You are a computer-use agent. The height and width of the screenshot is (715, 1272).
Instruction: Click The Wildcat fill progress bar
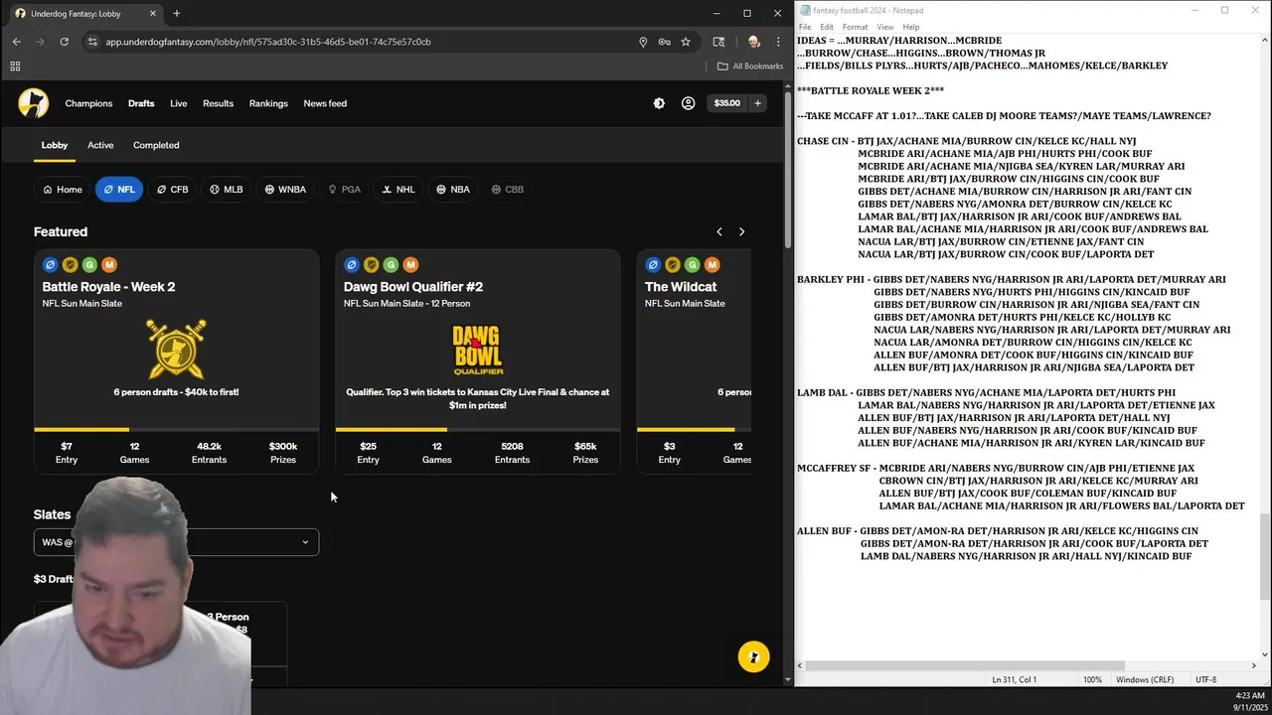point(694,429)
